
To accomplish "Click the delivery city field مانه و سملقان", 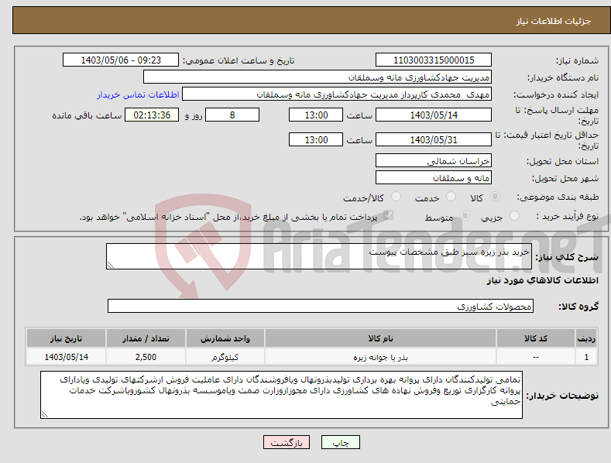I will (434, 178).
